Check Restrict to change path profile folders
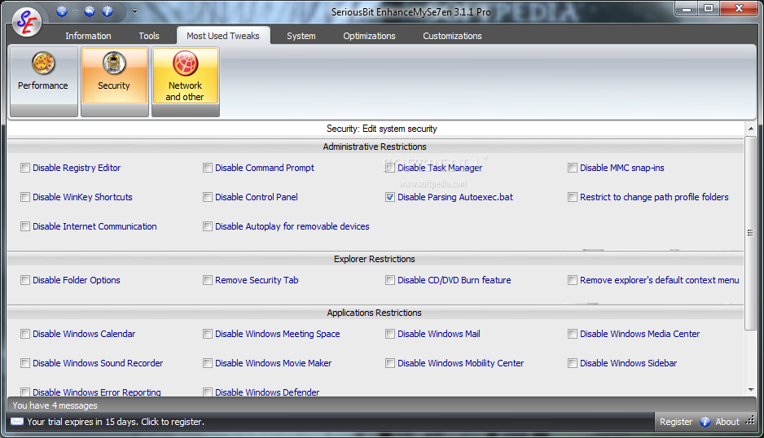Screen dimensions: 764x438 pyautogui.click(x=573, y=197)
